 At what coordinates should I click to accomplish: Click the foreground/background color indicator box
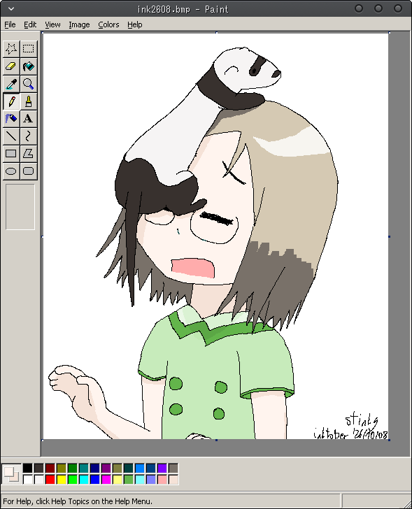click(x=11, y=474)
